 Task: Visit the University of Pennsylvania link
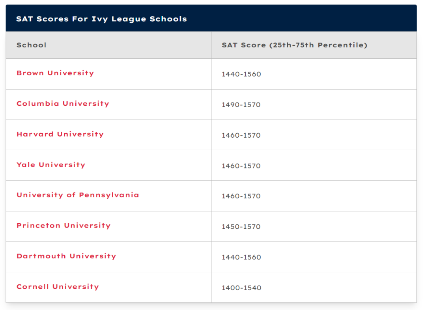coord(78,195)
